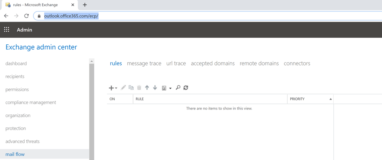This screenshot has width=382, height=160.
Task: Open compliance management in the sidebar
Action: pos(31,103)
